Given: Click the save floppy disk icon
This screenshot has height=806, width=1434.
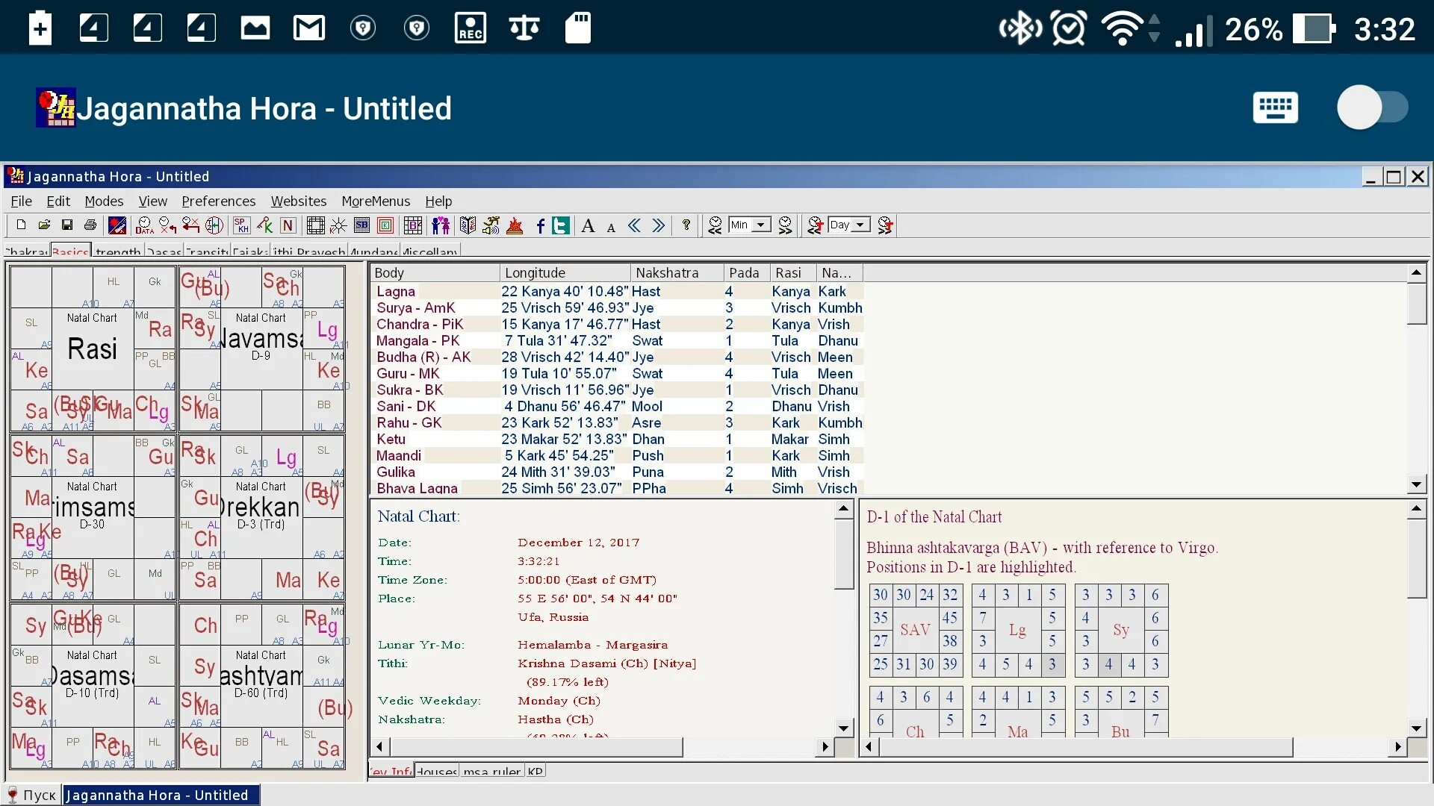Looking at the screenshot, I should [67, 225].
